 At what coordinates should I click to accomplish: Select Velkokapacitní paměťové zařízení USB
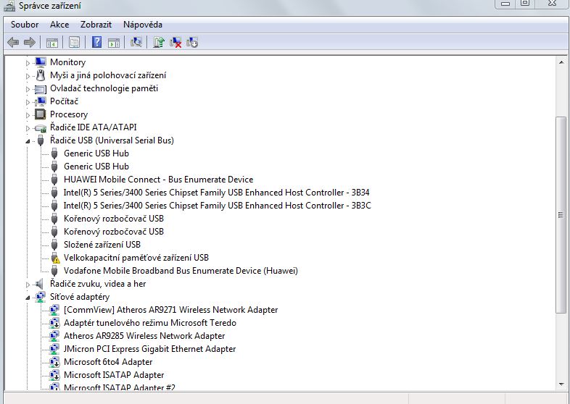136,258
